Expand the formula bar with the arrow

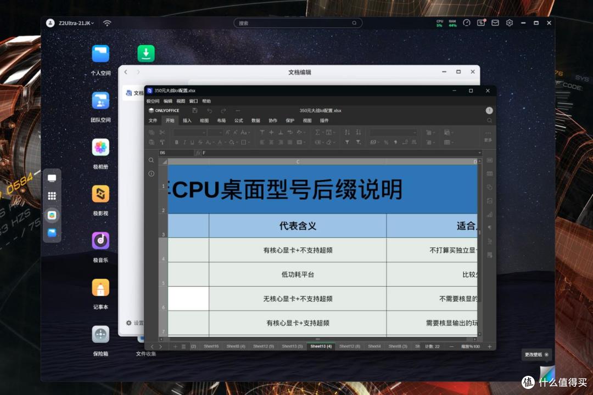(479, 153)
